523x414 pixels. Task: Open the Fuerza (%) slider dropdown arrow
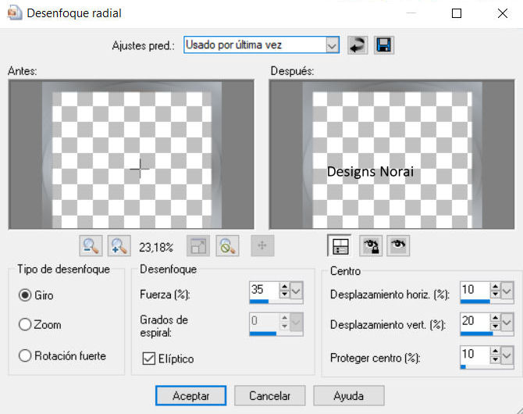click(x=296, y=291)
